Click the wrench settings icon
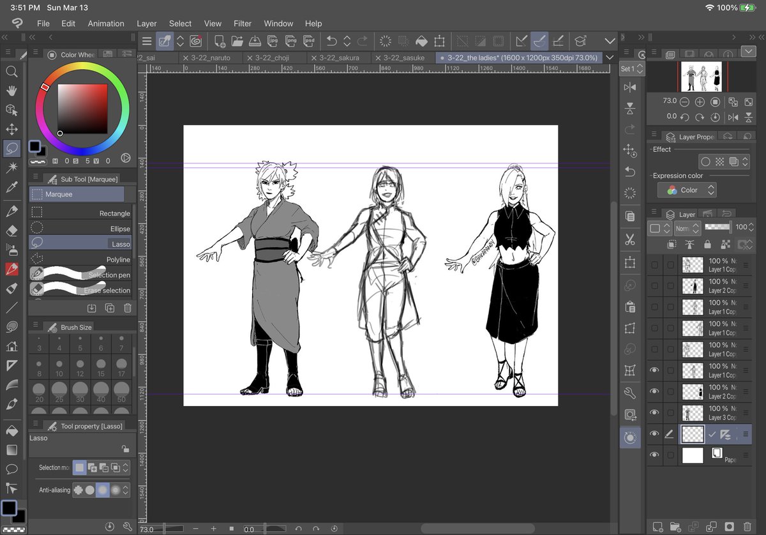 (630, 393)
